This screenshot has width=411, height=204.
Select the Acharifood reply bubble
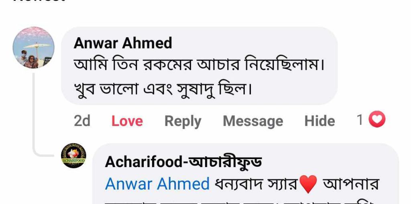(246, 174)
